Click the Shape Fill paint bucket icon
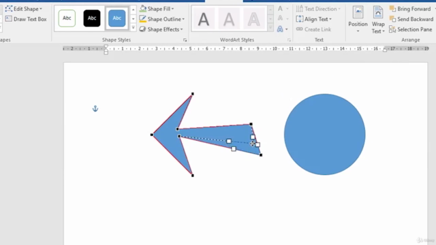436x245 pixels. click(143, 9)
